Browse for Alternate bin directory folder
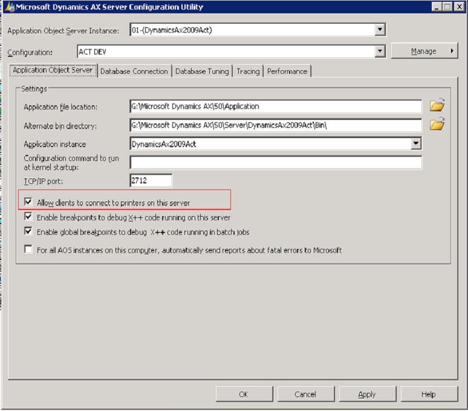The height and width of the screenshot is (411, 468). point(437,124)
